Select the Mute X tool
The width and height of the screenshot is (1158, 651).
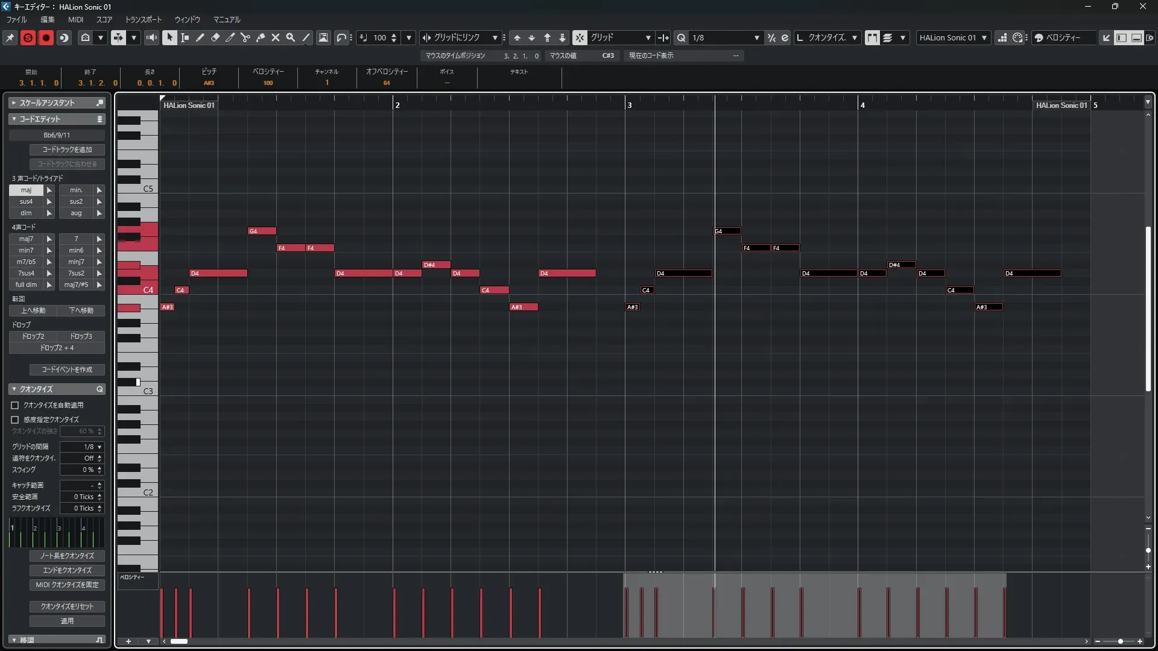click(276, 37)
